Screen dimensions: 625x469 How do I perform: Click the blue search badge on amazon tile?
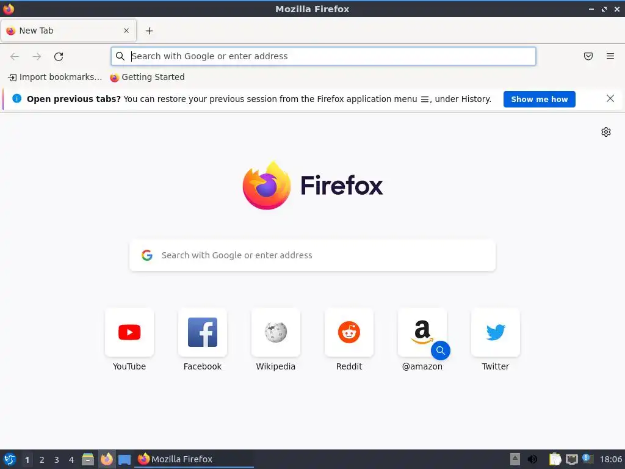click(x=441, y=351)
